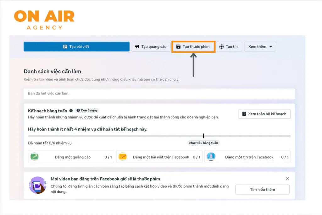Viewport: 322px width, 215px height.
Task: Open Đăng một tin trên Facebook task
Action: [x=247, y=157]
